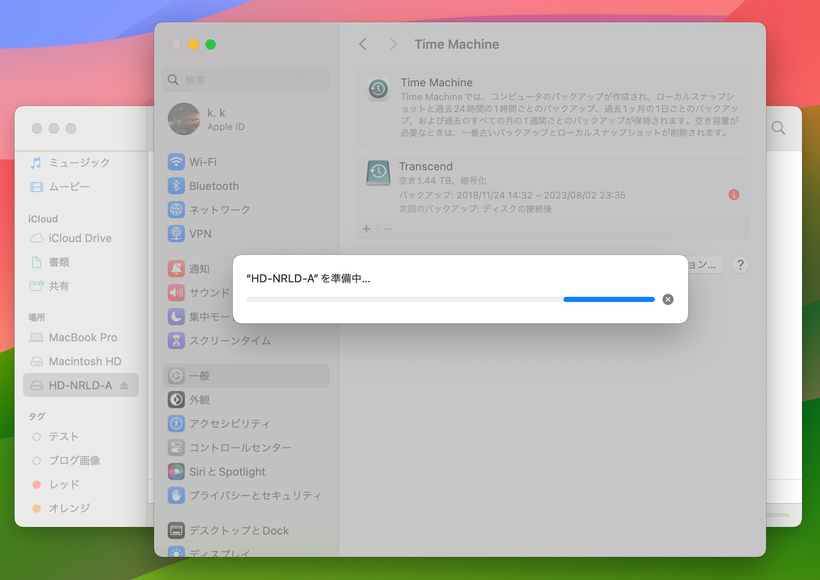This screenshot has width=820, height=580.
Task: Click the blue preparing progress bar
Action: pos(450,299)
